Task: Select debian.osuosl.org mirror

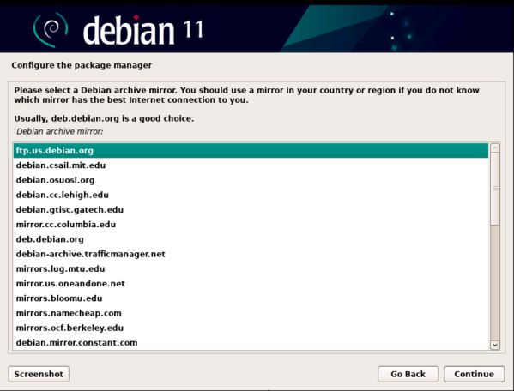Action: click(251, 180)
